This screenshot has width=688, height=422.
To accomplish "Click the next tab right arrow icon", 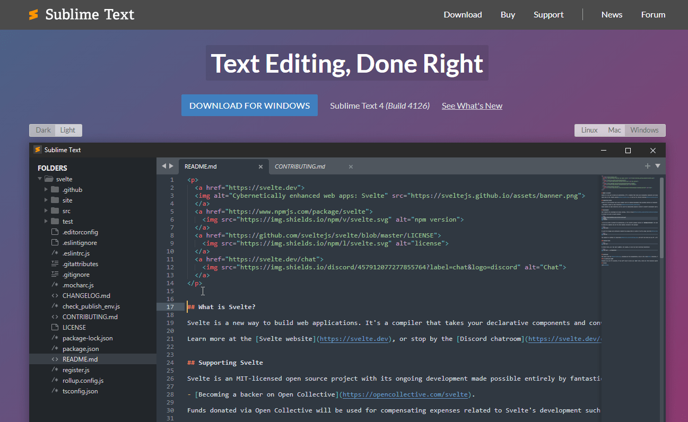I will click(x=171, y=166).
